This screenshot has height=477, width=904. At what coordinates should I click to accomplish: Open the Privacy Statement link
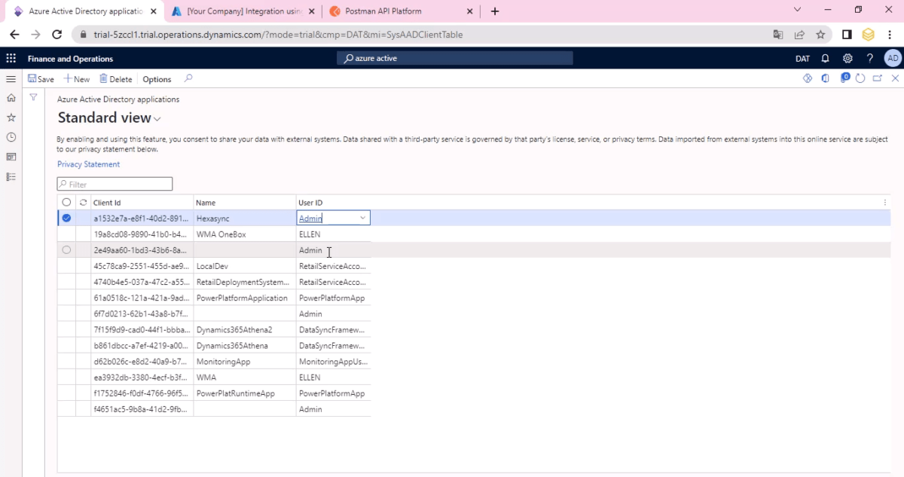coord(88,164)
